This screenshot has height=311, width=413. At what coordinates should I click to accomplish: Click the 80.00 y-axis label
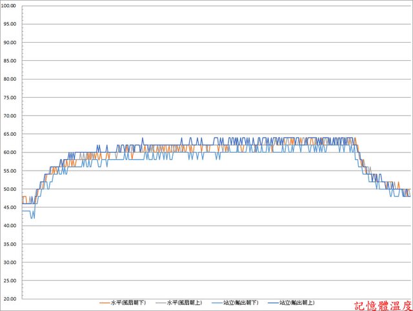tap(10, 80)
